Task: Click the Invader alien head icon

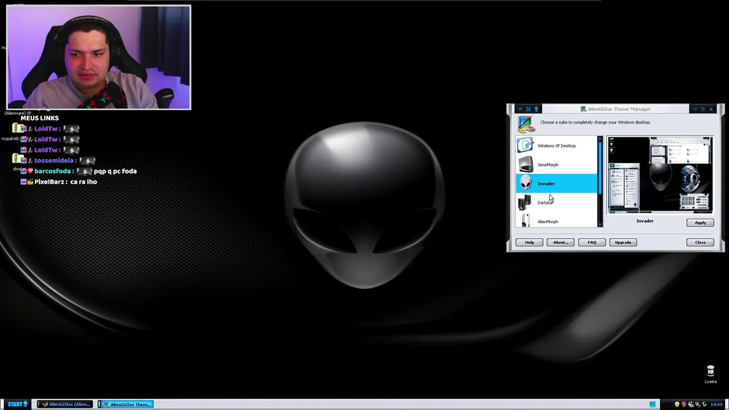Action: tap(525, 183)
